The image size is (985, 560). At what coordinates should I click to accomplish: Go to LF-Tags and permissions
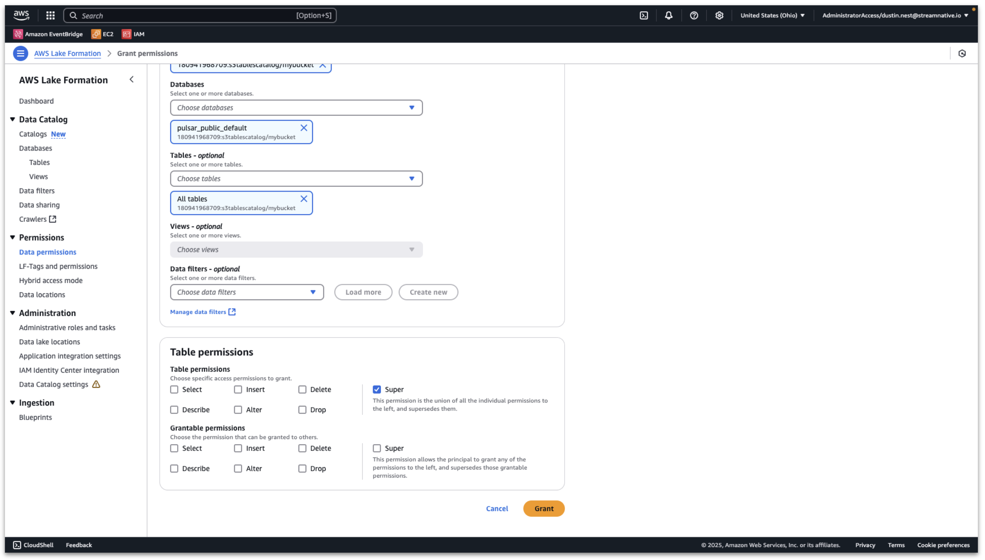(x=58, y=266)
